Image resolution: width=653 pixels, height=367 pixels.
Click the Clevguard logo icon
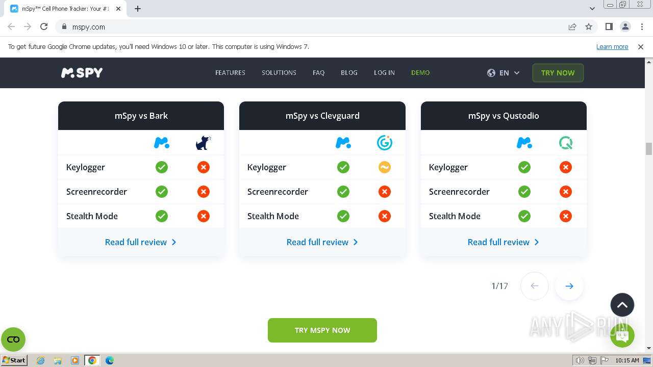(x=385, y=143)
